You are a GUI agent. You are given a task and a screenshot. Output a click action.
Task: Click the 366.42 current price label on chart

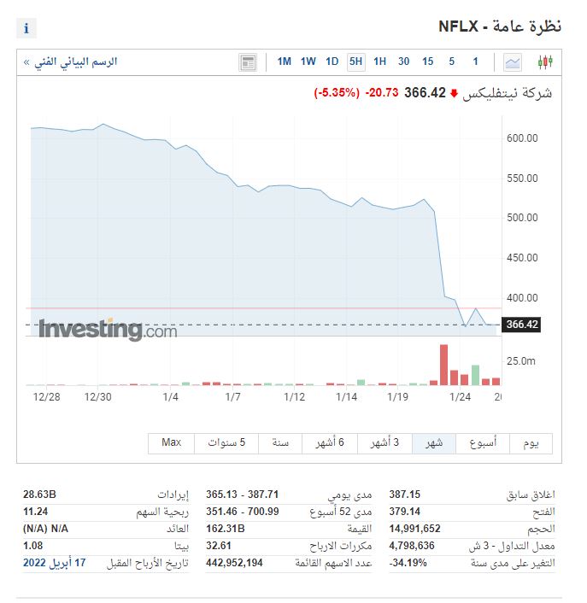[x=522, y=325]
